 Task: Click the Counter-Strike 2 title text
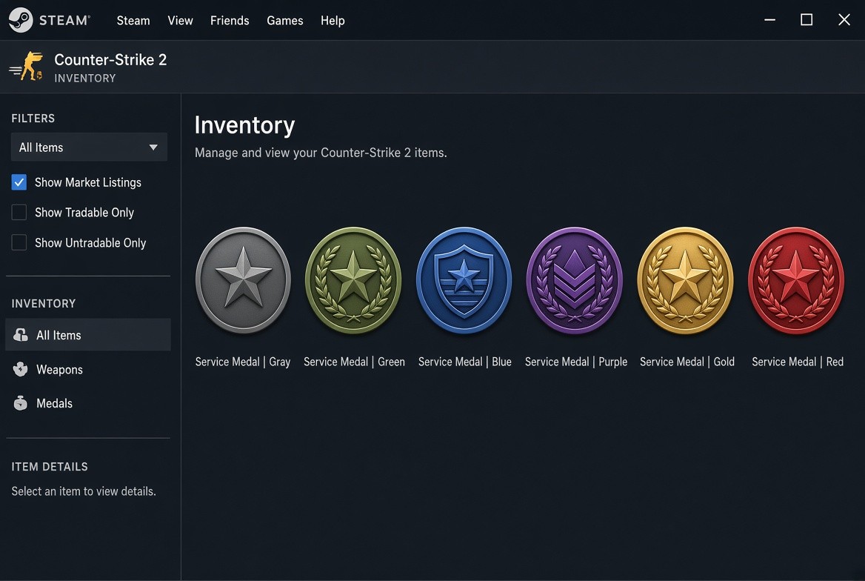click(x=110, y=59)
